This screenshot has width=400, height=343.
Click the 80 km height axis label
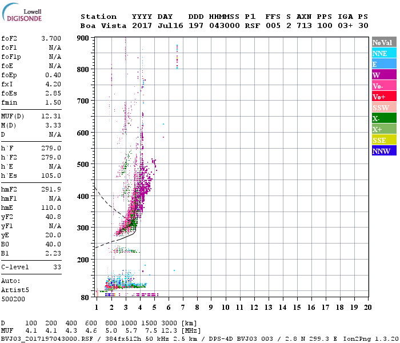pos(85,298)
